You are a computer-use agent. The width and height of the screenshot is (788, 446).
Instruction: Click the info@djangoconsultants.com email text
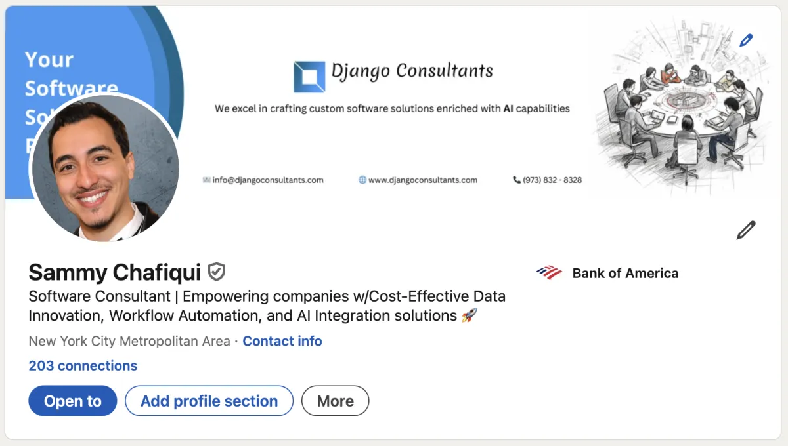268,180
